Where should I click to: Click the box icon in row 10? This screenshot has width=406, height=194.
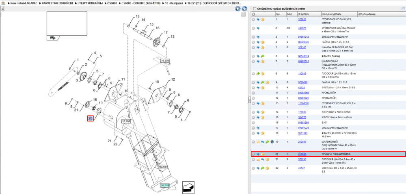(x=262, y=87)
